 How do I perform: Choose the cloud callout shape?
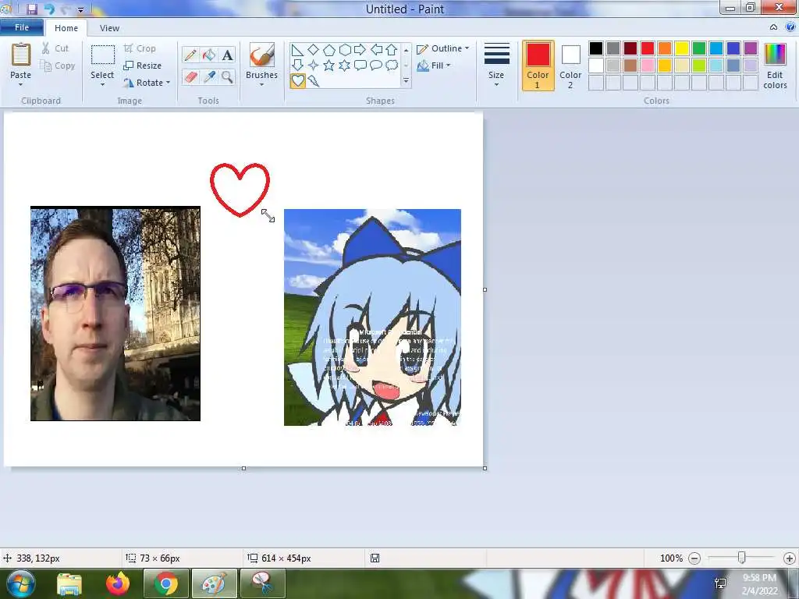(x=392, y=66)
